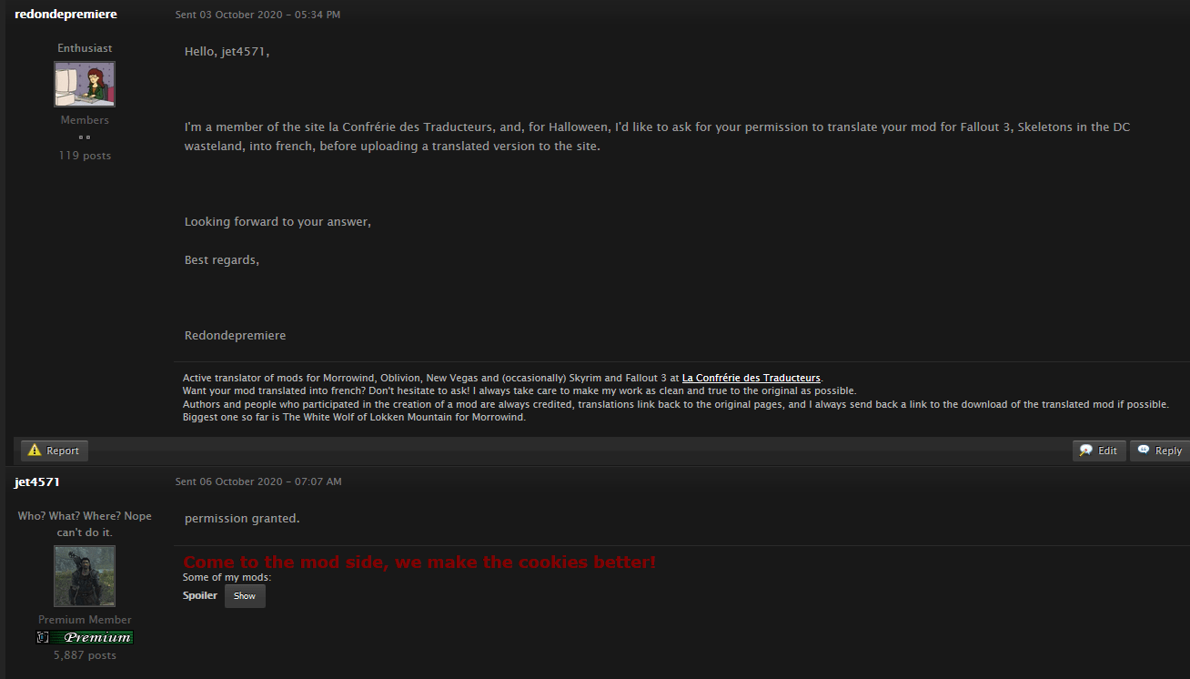The image size is (1190, 679).
Task: Open jet4571's profile from the username
Action: [x=37, y=481]
